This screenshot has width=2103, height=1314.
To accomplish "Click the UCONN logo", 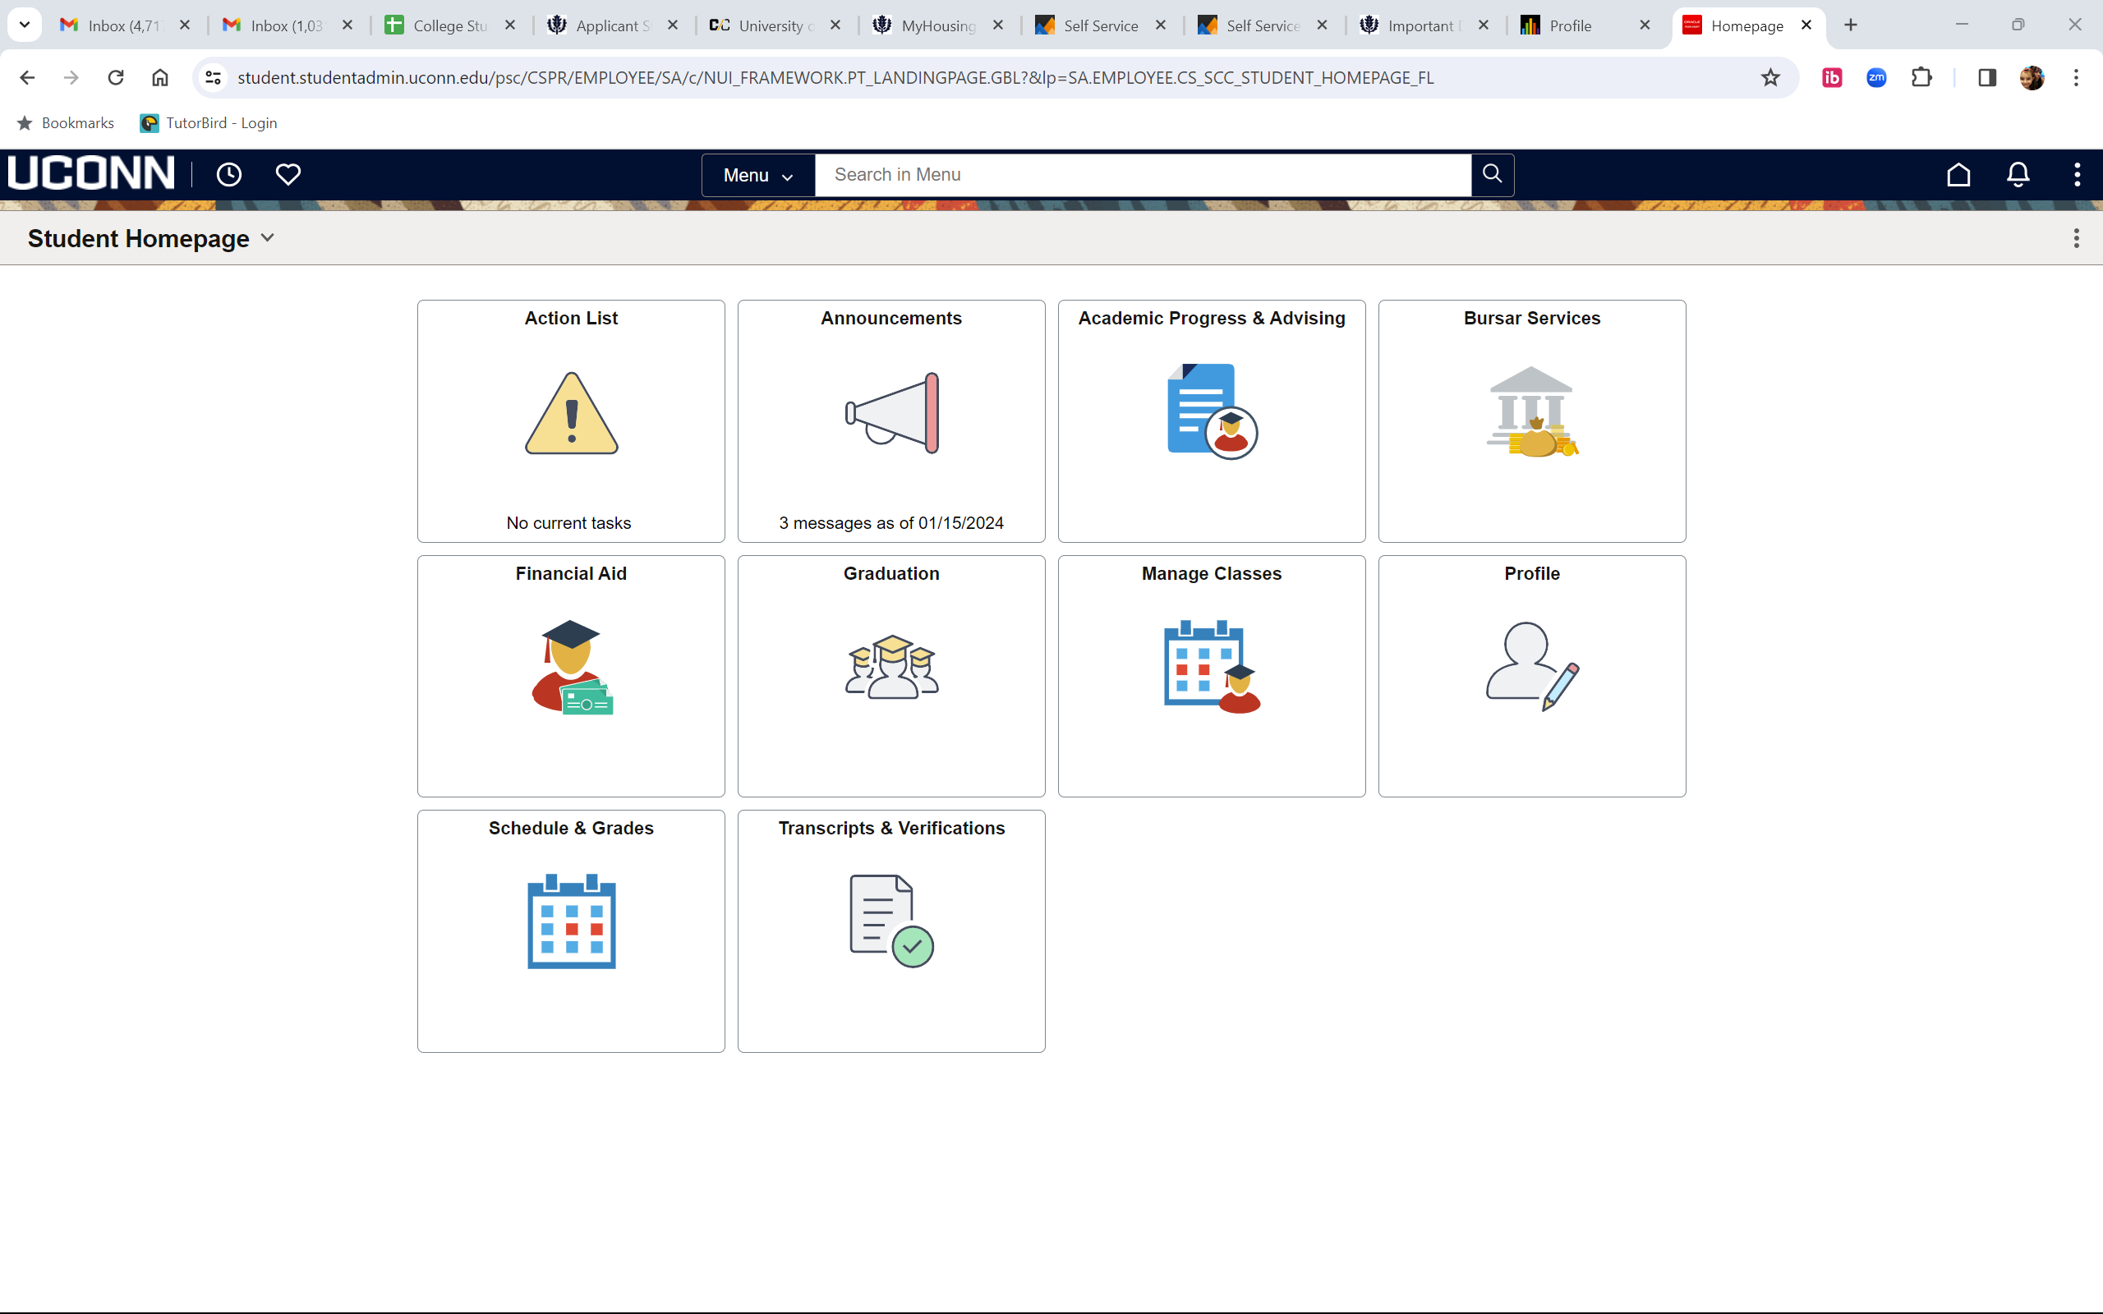I will tap(91, 173).
